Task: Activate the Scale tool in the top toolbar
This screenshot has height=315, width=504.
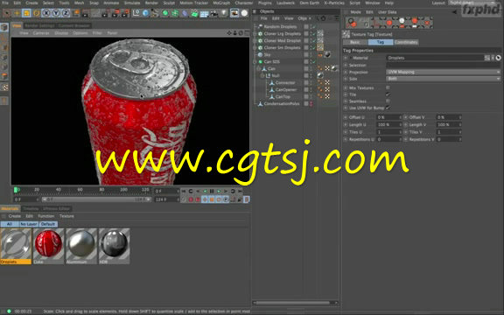Action: pos(26,13)
